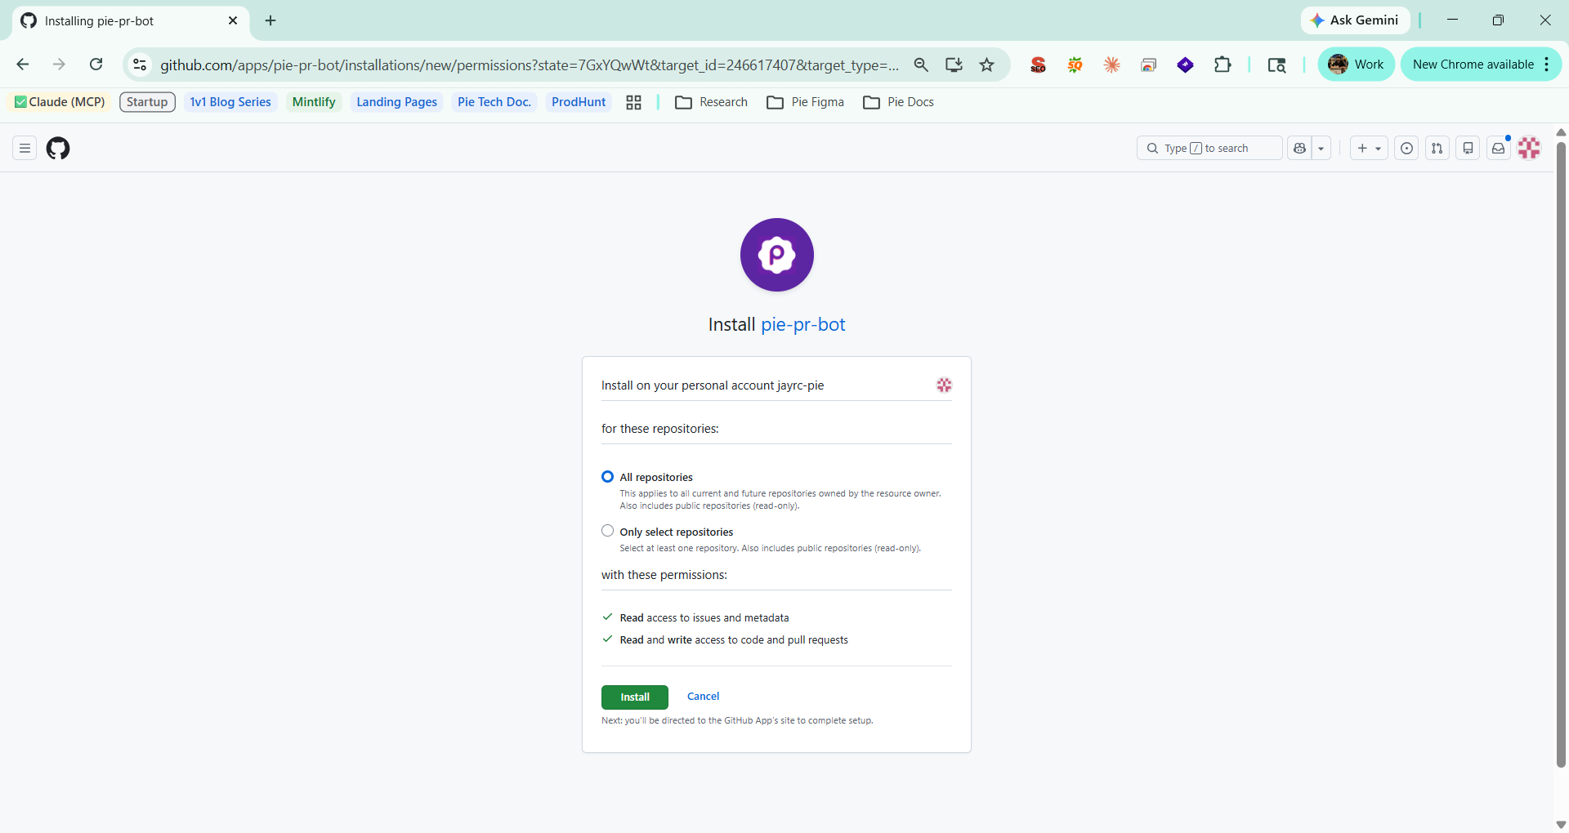
Task: Open the blue diamond extension icon
Action: coord(1185,65)
